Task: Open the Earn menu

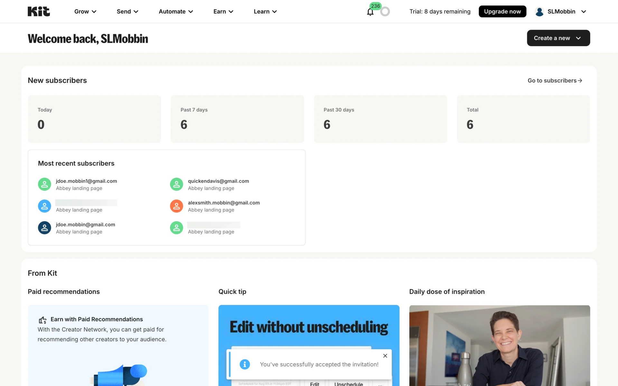Action: click(x=223, y=12)
